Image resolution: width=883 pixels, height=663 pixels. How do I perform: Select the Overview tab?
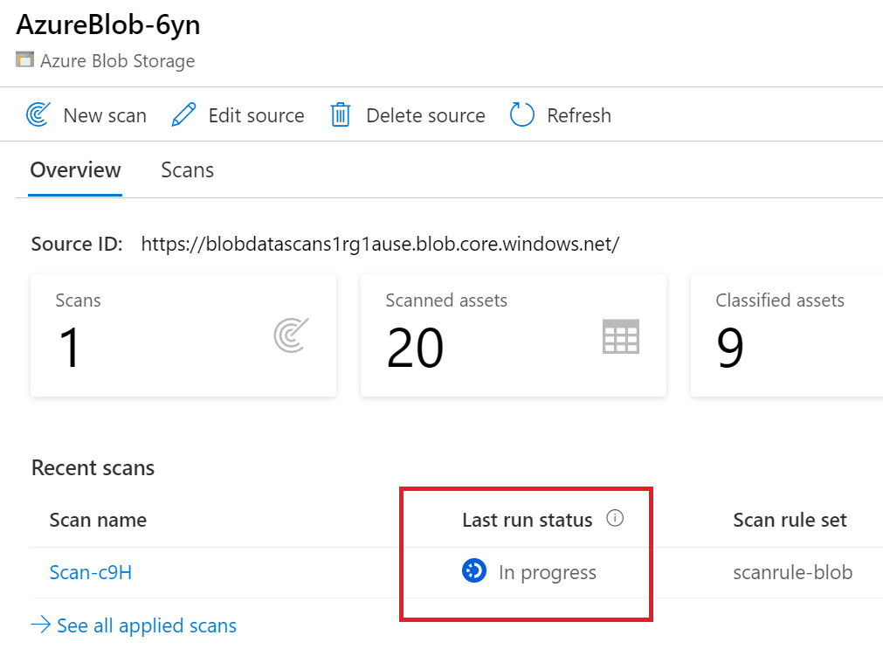[75, 169]
